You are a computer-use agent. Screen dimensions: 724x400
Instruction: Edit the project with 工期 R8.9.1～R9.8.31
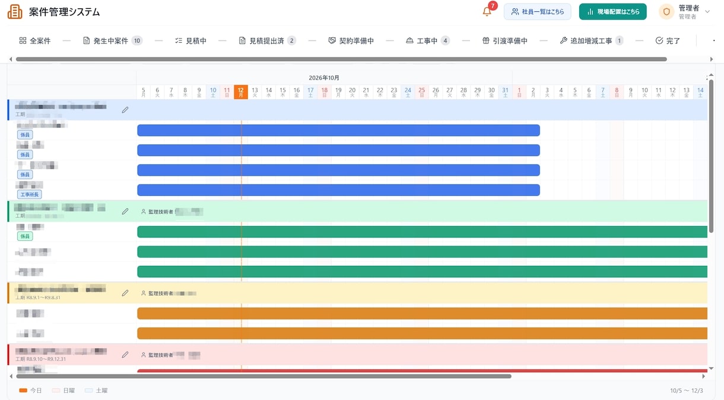125,293
